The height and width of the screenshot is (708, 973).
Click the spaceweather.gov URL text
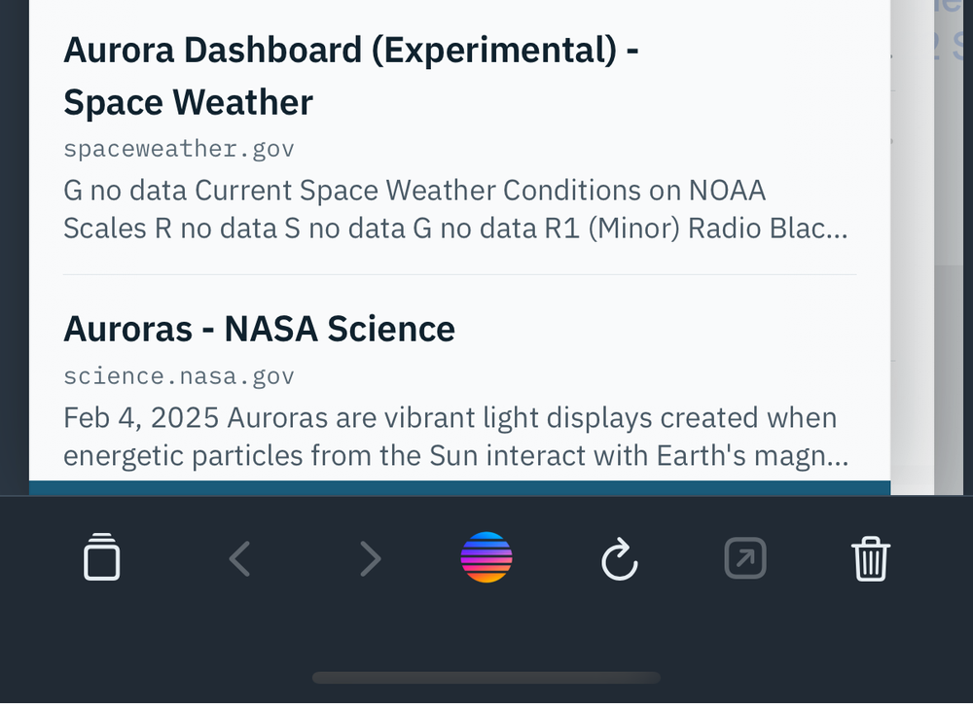[x=179, y=149]
